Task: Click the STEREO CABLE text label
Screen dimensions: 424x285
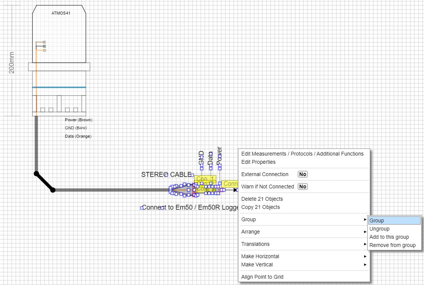Action: (x=166, y=175)
